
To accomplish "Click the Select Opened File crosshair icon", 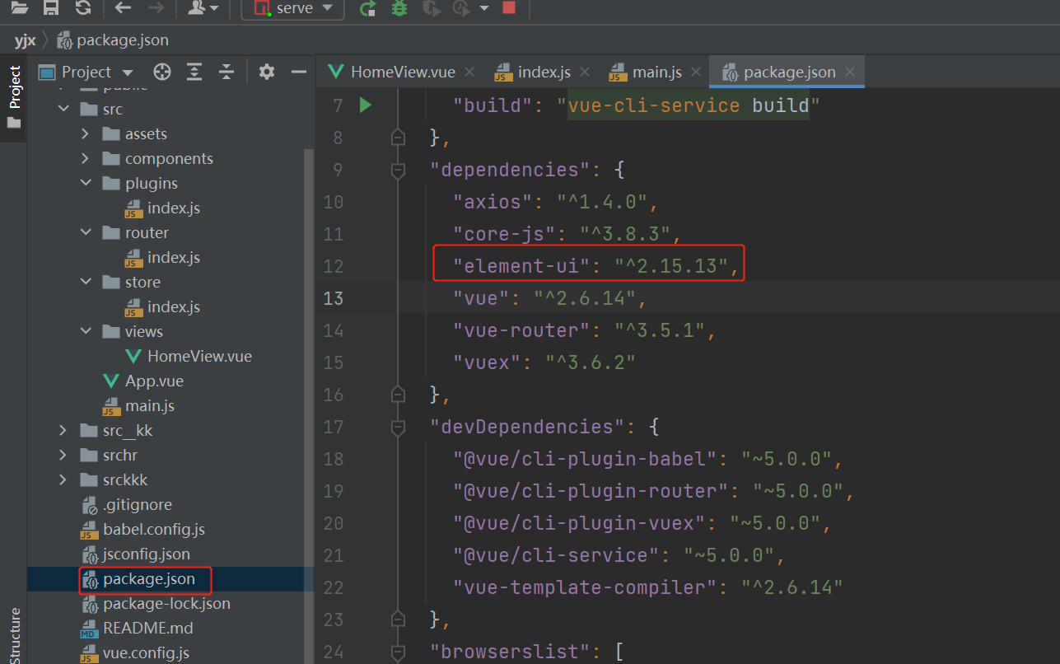I will click(x=162, y=72).
